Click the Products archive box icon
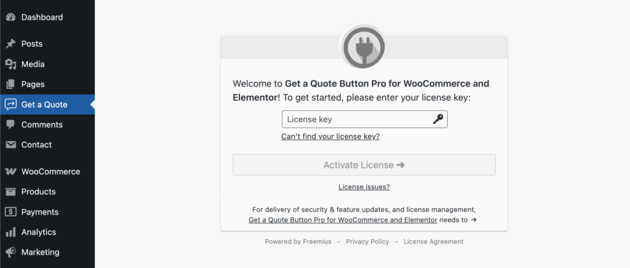 pyautogui.click(x=10, y=192)
